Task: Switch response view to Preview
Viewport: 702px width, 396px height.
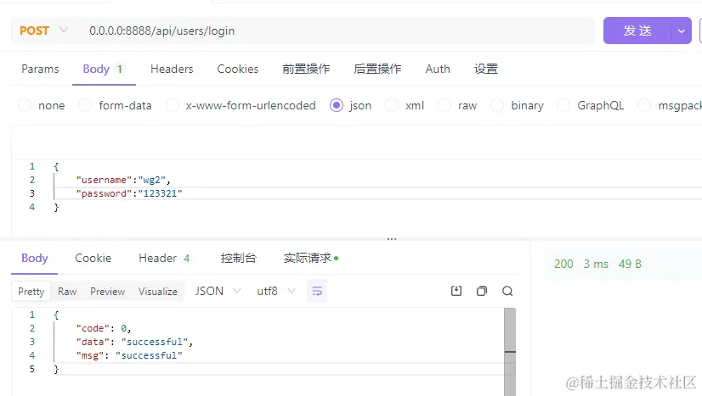Action: click(x=107, y=292)
